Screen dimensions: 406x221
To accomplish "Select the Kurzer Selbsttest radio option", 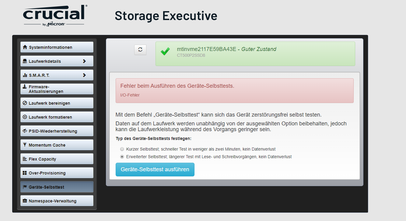I will (122, 149).
